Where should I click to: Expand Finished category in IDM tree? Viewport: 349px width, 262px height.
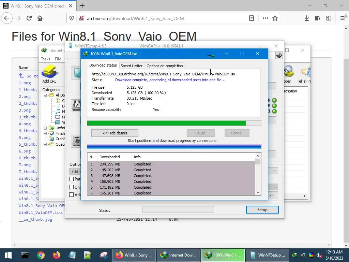pyautogui.click(x=45, y=133)
